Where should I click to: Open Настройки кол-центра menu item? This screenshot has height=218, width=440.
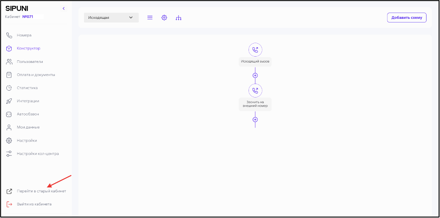tap(38, 154)
